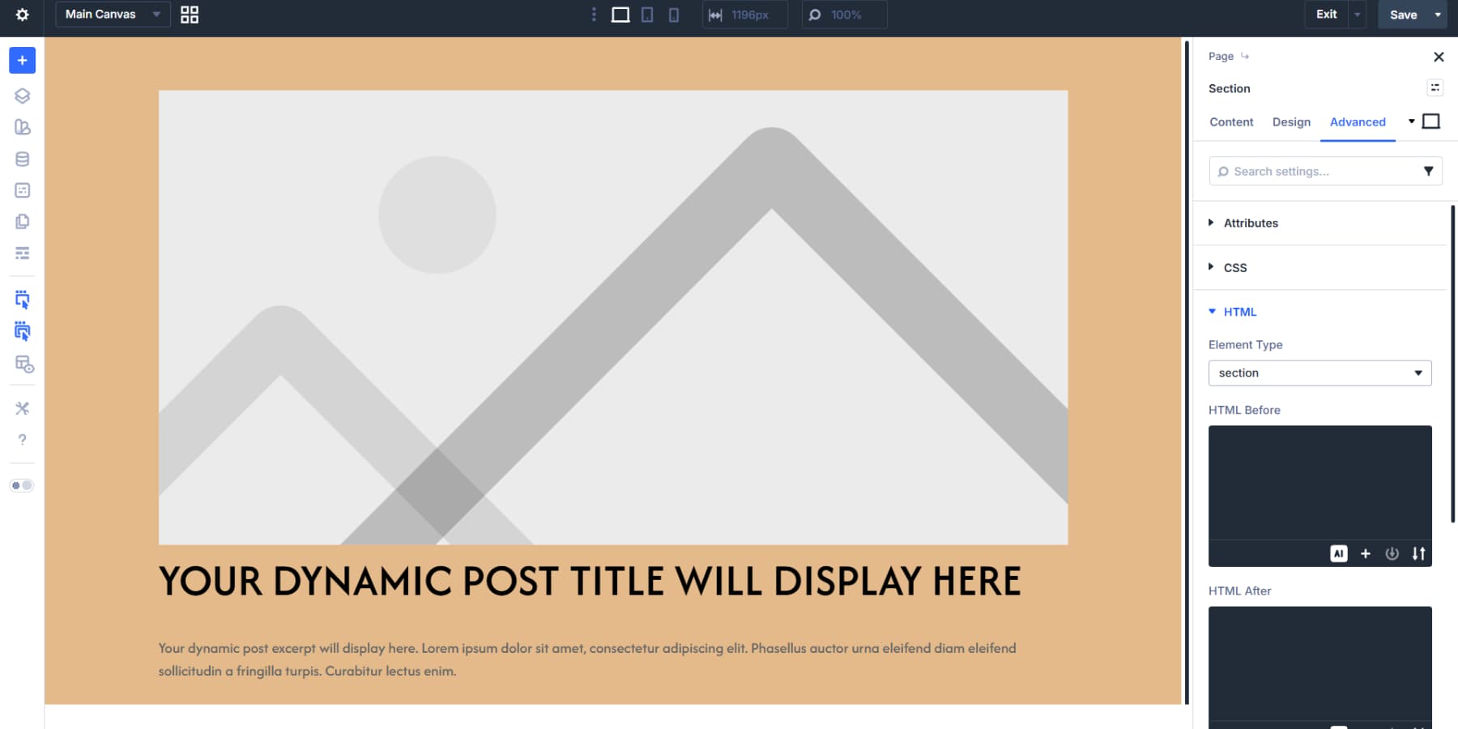Image resolution: width=1458 pixels, height=729 pixels.
Task: Expand the Attributes section
Action: pyautogui.click(x=1251, y=223)
